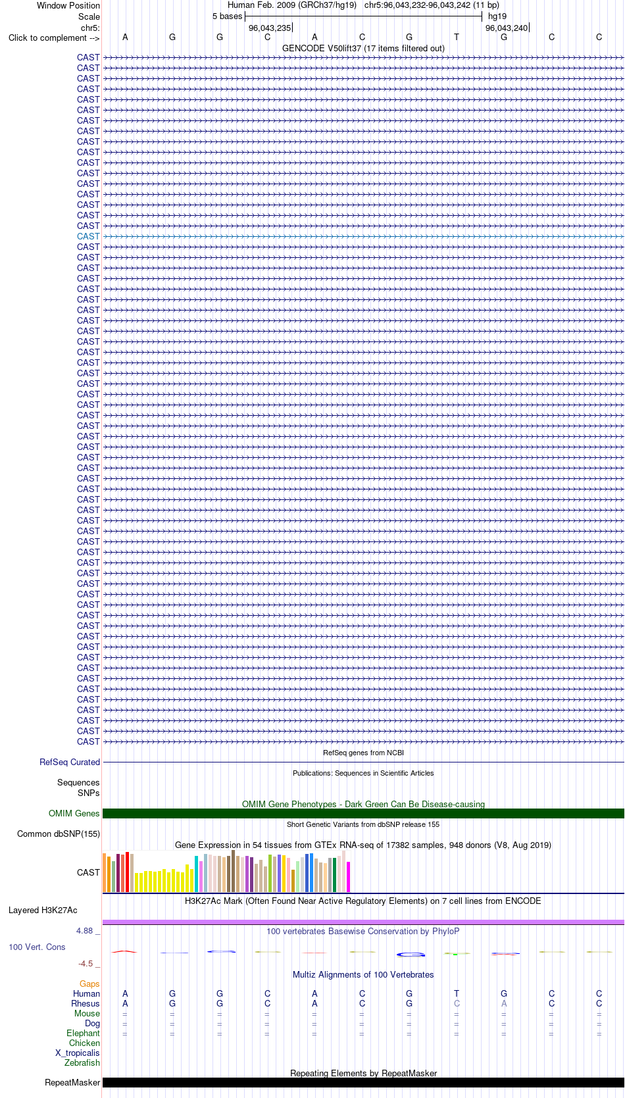Click the 'Gene Expression in 54 tissues' title
625x1098 pixels.
pyautogui.click(x=363, y=845)
